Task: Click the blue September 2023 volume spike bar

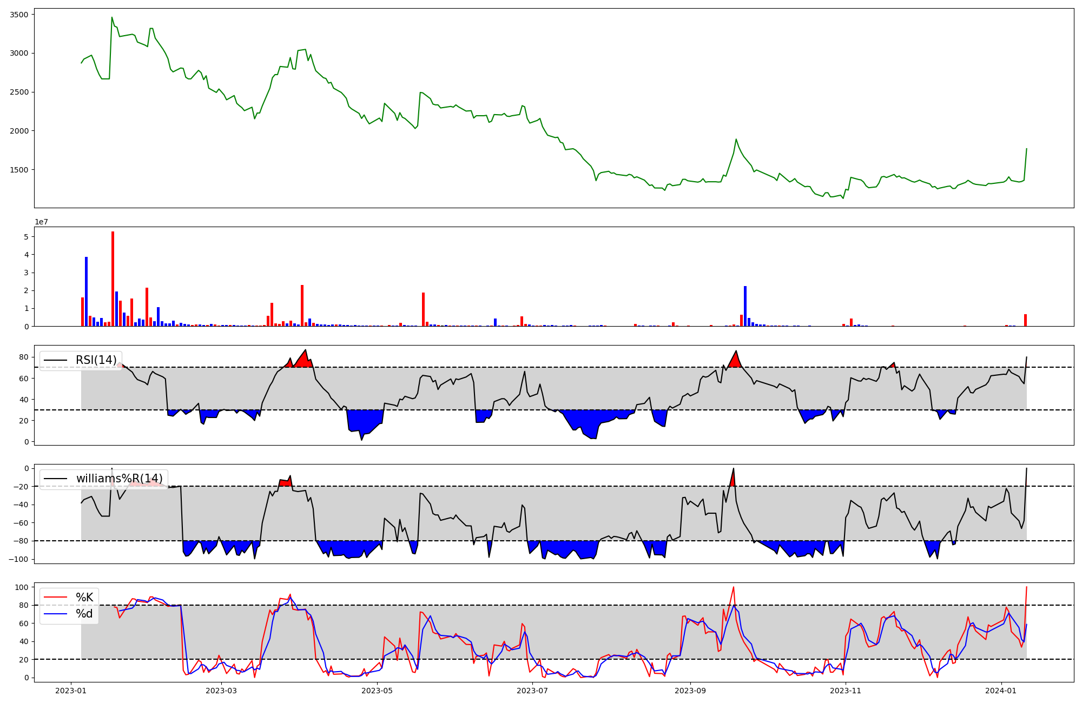Action: coord(745,306)
